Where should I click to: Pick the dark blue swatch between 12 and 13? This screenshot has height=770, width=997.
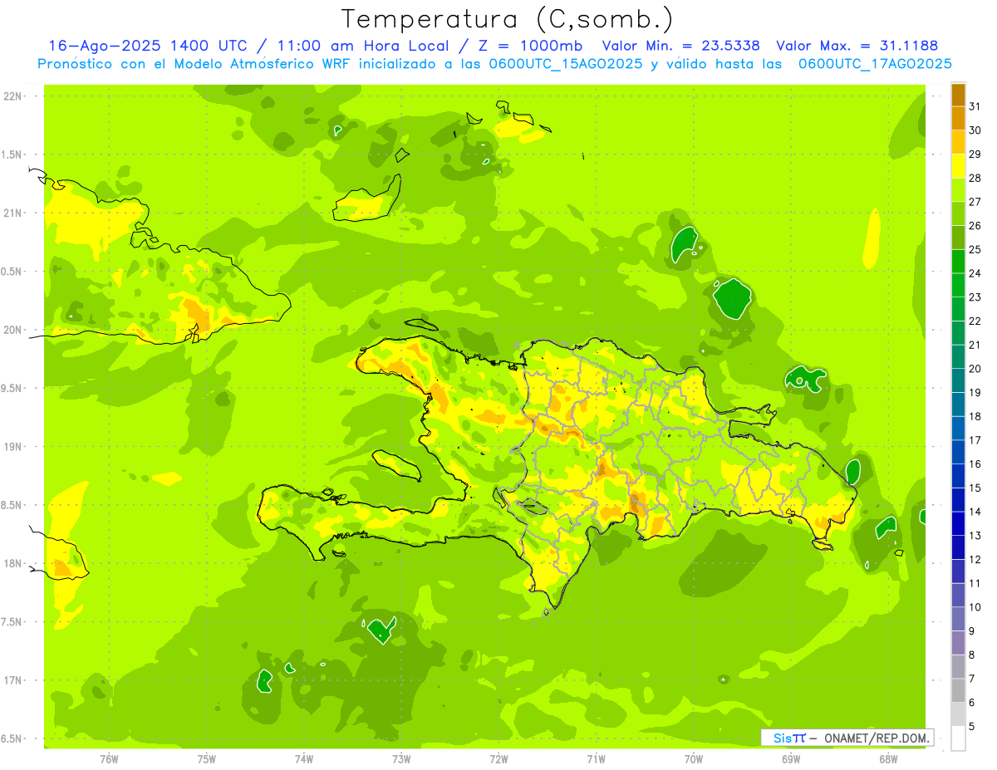[958, 547]
